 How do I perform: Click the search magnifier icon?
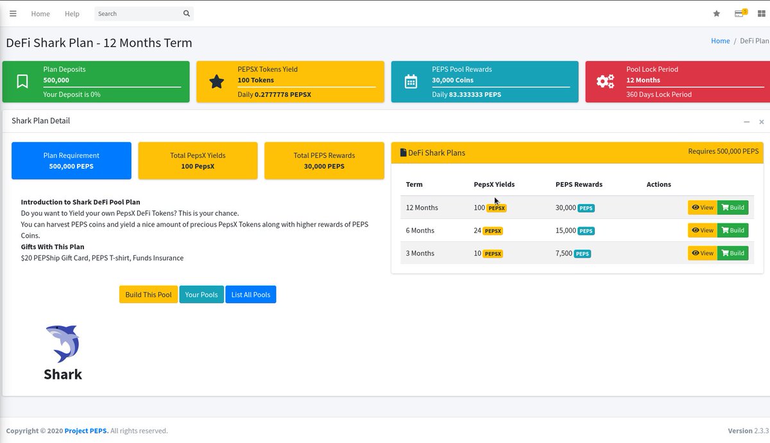186,13
